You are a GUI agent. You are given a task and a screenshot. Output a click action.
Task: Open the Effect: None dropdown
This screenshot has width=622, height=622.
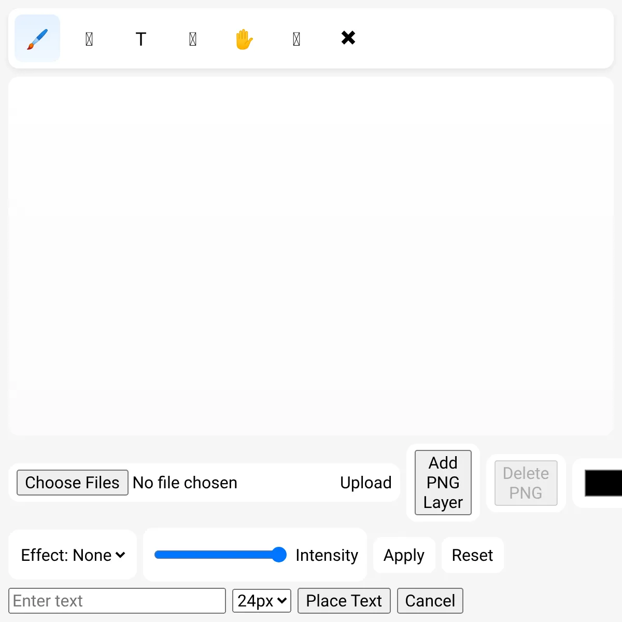point(73,555)
